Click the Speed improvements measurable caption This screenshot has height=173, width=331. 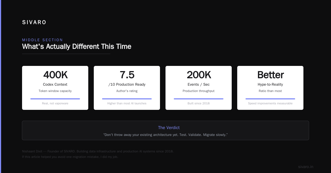click(x=270, y=104)
